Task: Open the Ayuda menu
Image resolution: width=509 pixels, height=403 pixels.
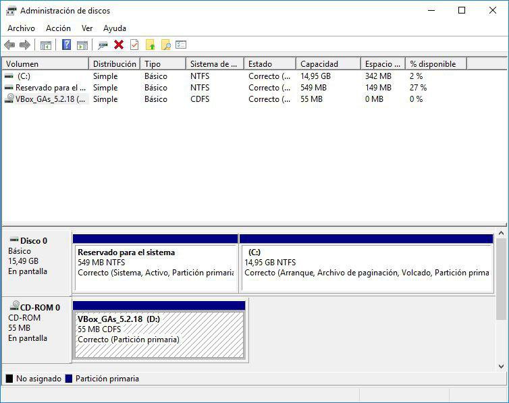Action: tap(115, 28)
